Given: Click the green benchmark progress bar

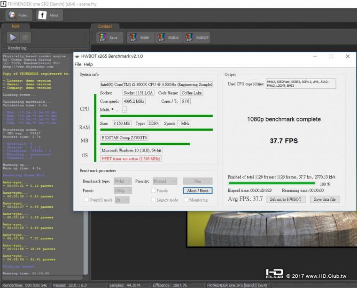Looking at the screenshot, I should coord(272,184).
